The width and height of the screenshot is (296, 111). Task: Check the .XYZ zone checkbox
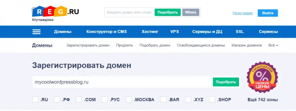[188, 99]
